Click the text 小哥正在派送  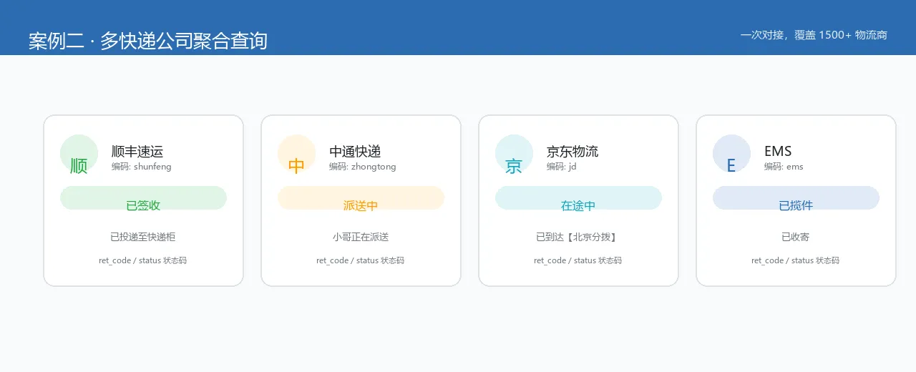361,237
